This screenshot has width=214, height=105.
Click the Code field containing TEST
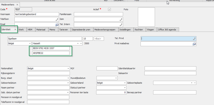23,9
